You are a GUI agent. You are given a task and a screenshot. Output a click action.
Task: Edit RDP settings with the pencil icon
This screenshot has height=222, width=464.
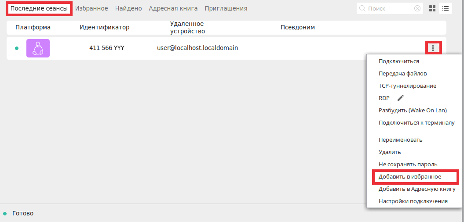point(400,98)
